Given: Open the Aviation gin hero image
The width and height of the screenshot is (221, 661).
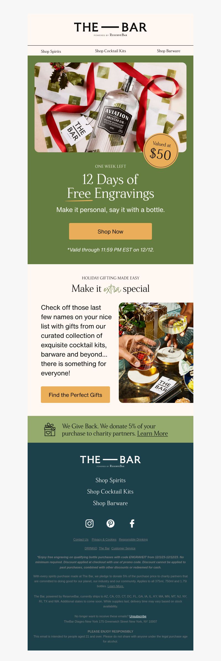Looking at the screenshot, I should point(110,107).
